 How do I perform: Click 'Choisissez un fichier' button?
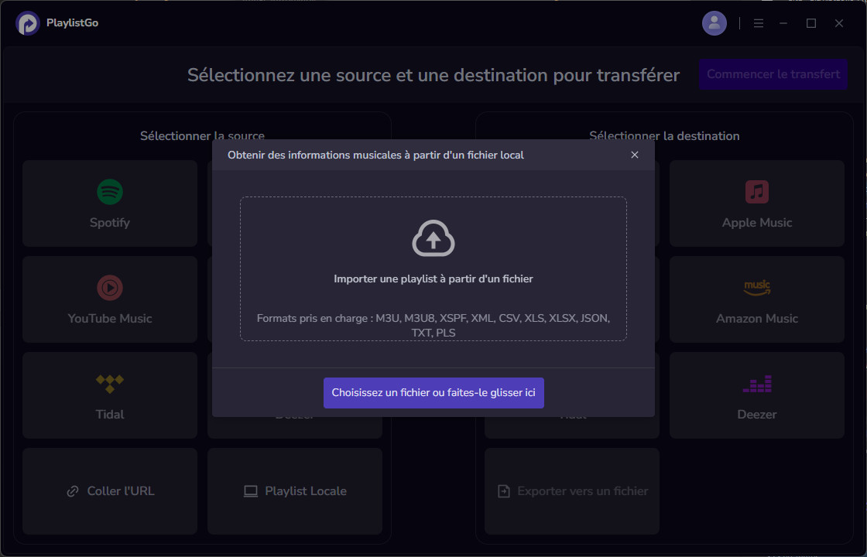pos(433,393)
